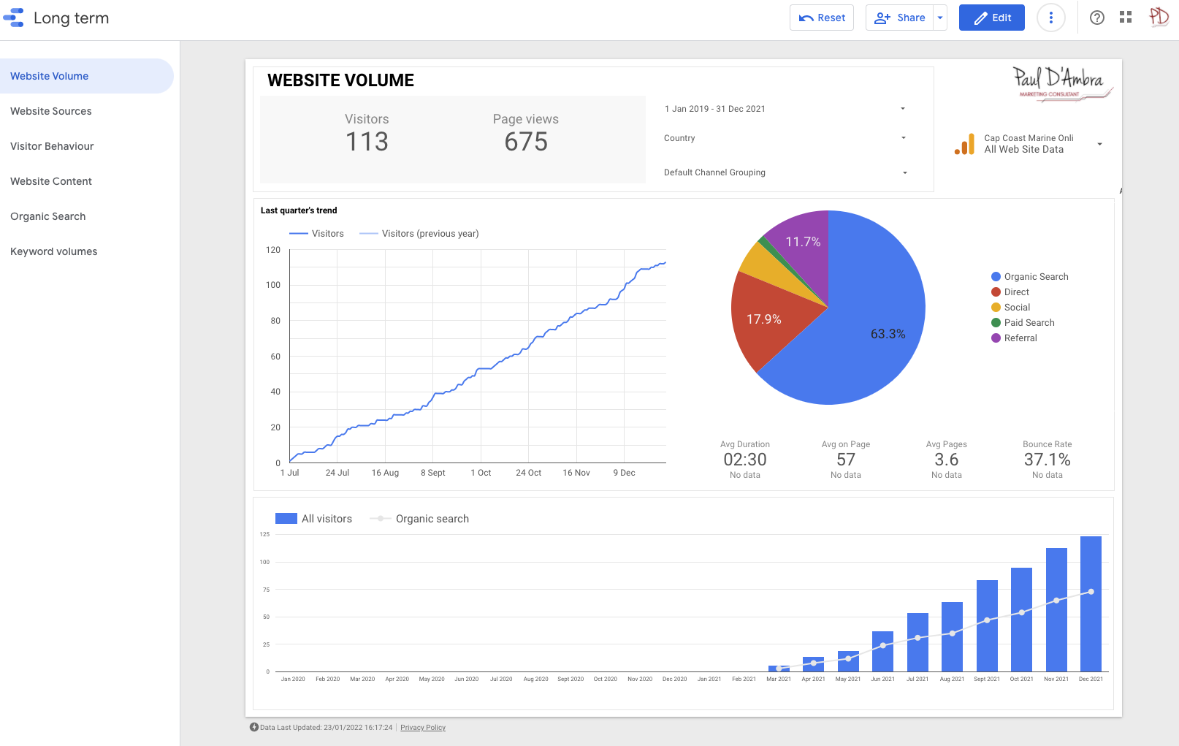Reset the report with Reset button

(x=822, y=18)
